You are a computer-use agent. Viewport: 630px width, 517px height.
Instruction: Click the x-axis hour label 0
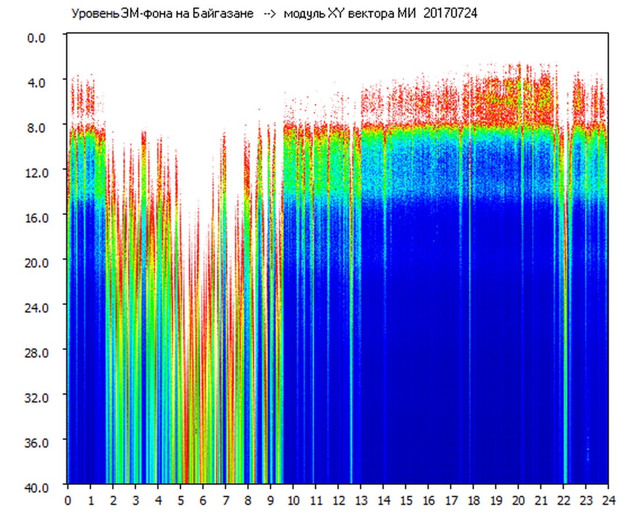[68, 500]
